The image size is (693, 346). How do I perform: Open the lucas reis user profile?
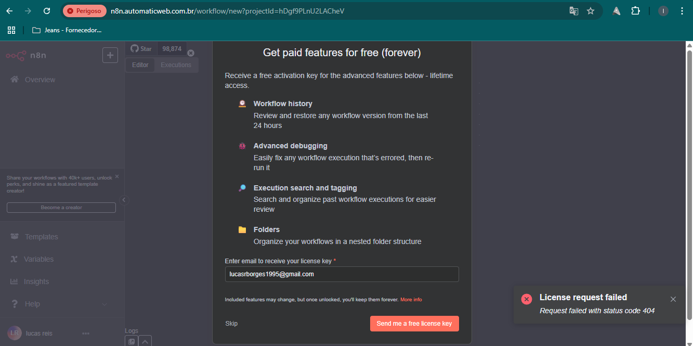[x=30, y=333]
